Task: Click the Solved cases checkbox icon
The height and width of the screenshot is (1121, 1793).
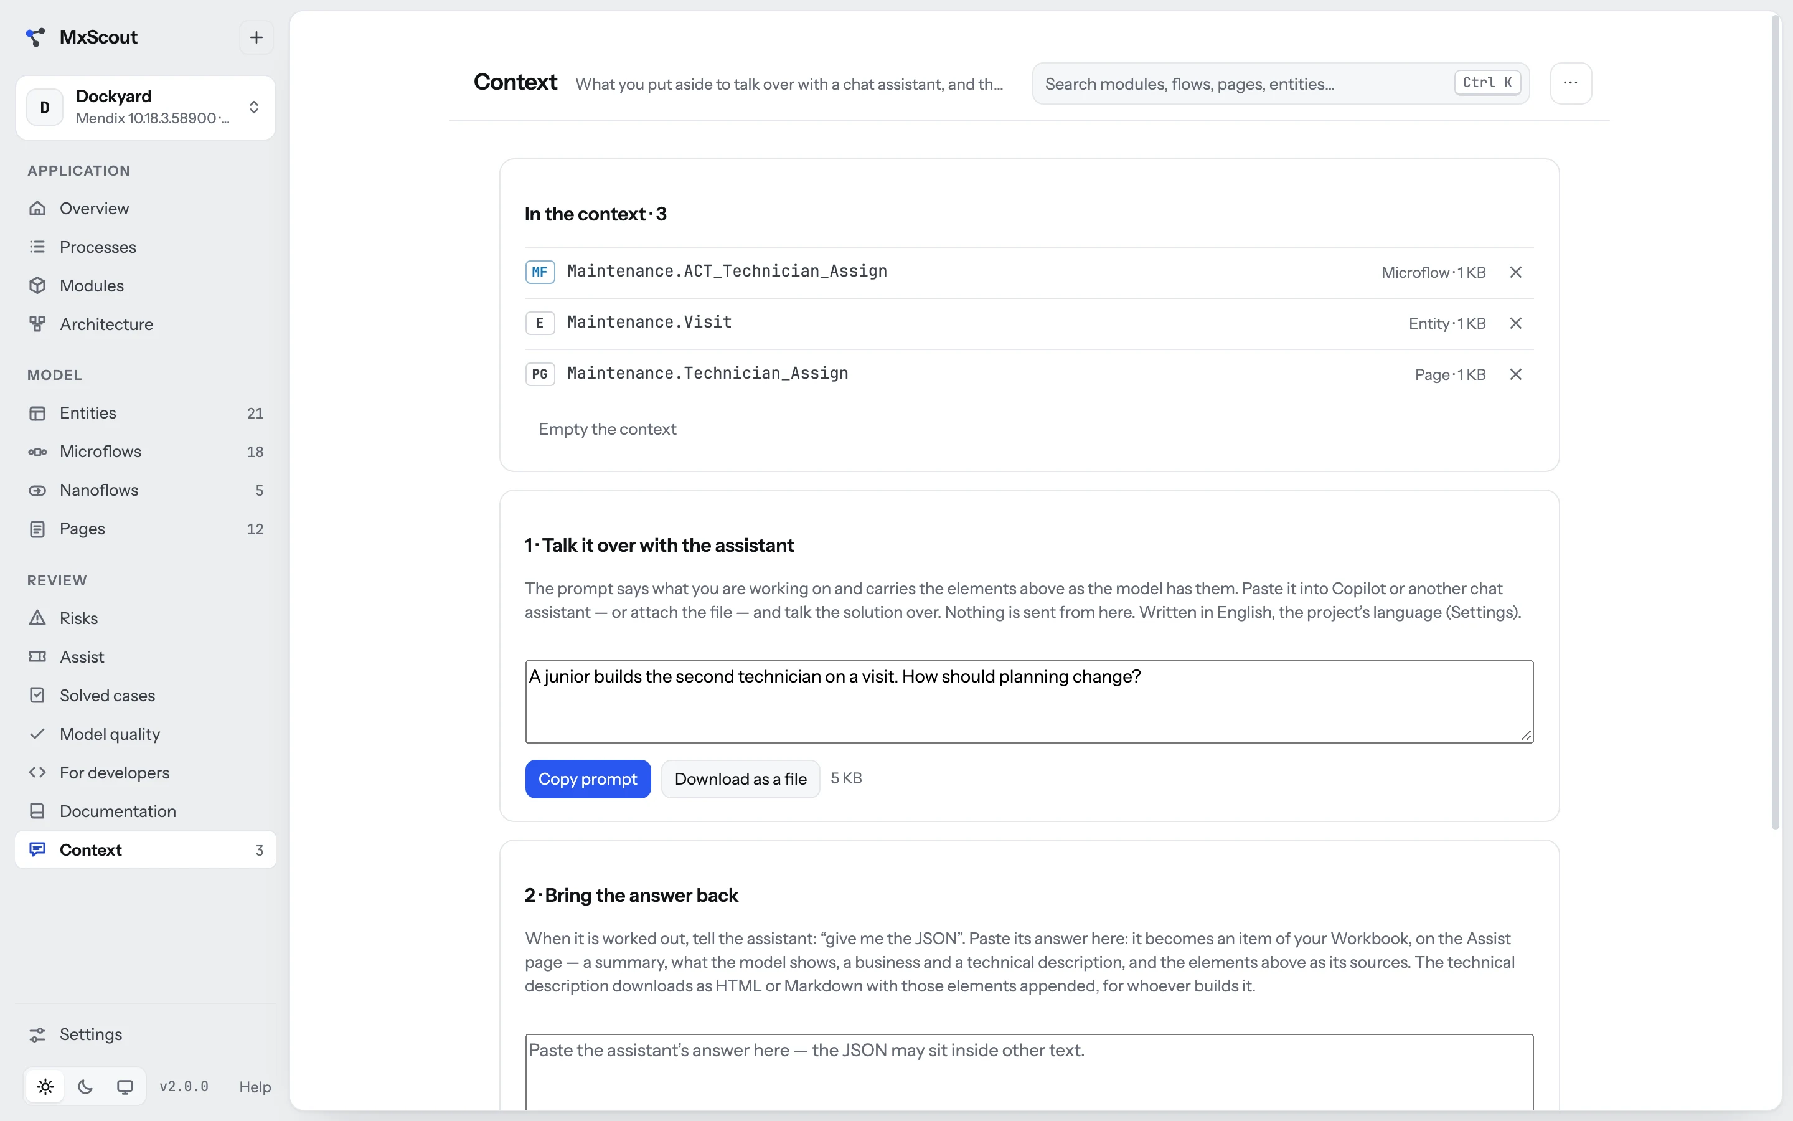Action: tap(37, 694)
